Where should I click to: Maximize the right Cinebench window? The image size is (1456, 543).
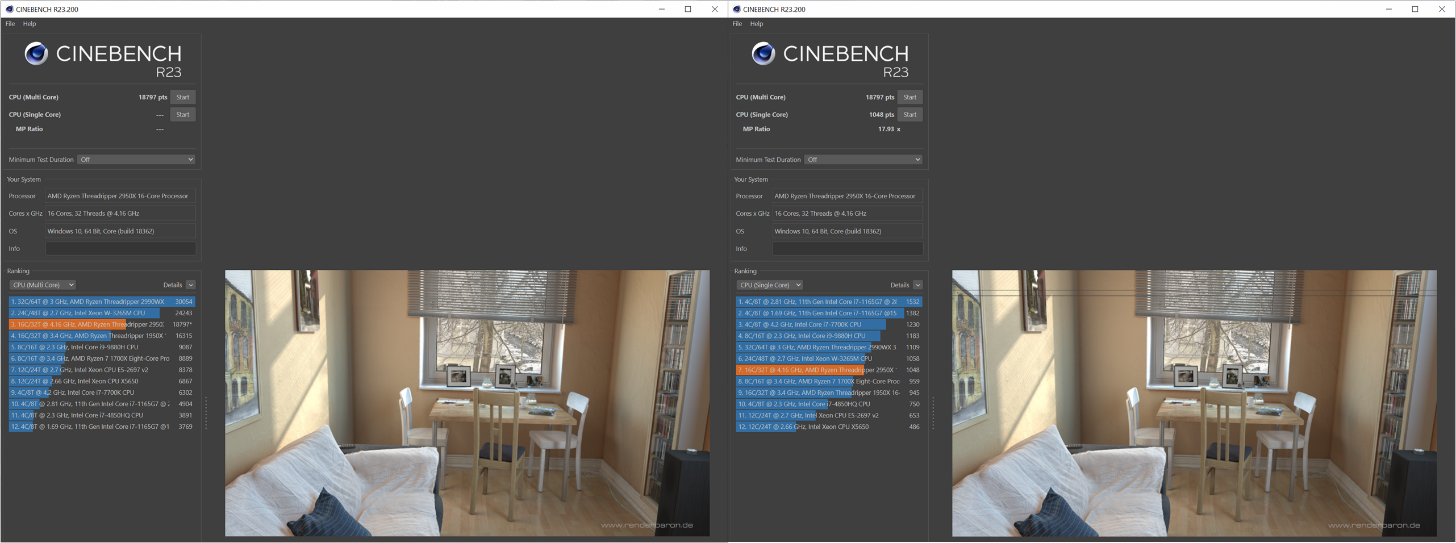point(1415,9)
